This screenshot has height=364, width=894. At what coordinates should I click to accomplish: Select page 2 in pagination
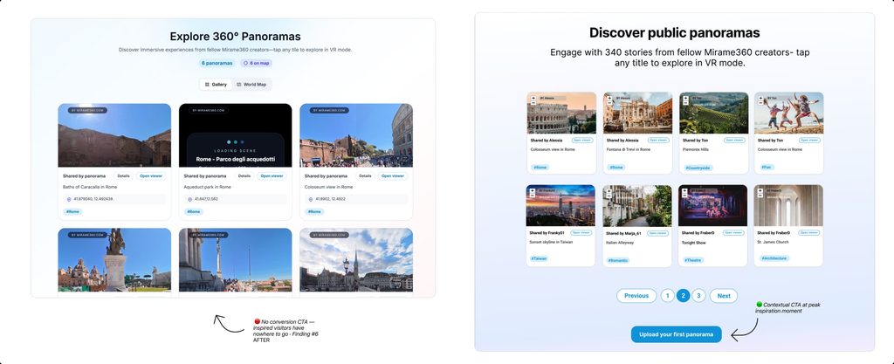click(683, 296)
